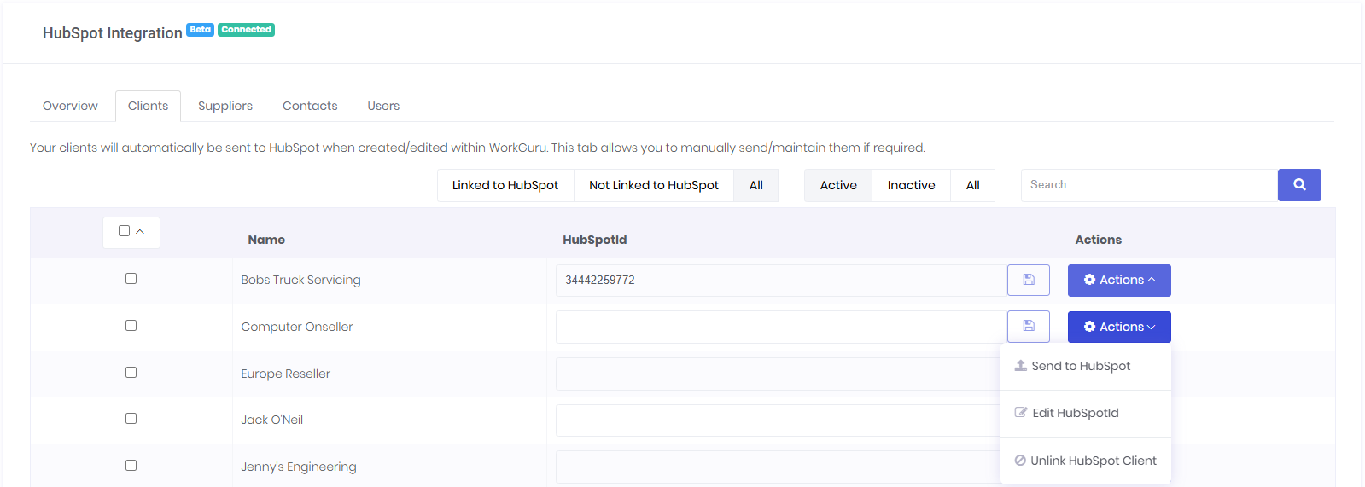The width and height of the screenshot is (1365, 487).
Task: Choose Edit HubSpotId menu option
Action: coord(1085,413)
